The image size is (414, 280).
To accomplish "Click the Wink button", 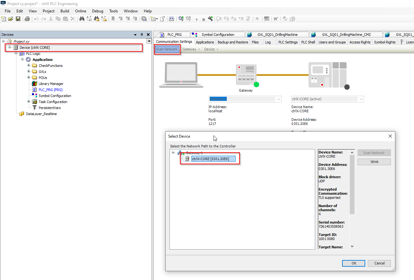I will click(374, 162).
